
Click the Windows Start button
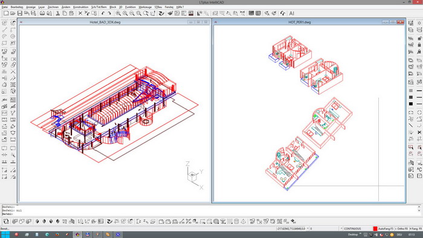5,234
